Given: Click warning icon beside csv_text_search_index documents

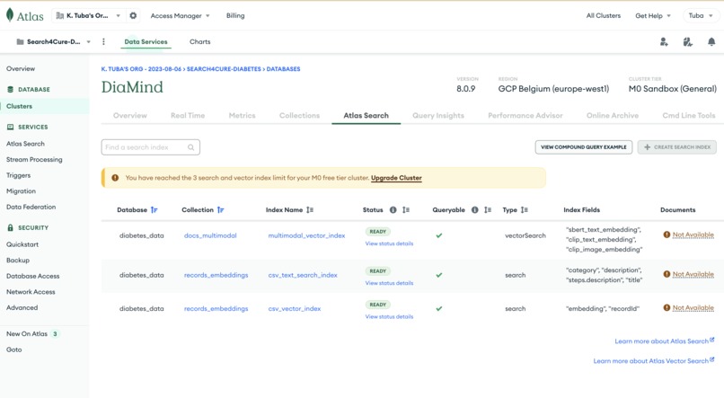Looking at the screenshot, I should (x=667, y=274).
